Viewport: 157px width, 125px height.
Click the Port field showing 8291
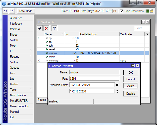click(94, 78)
